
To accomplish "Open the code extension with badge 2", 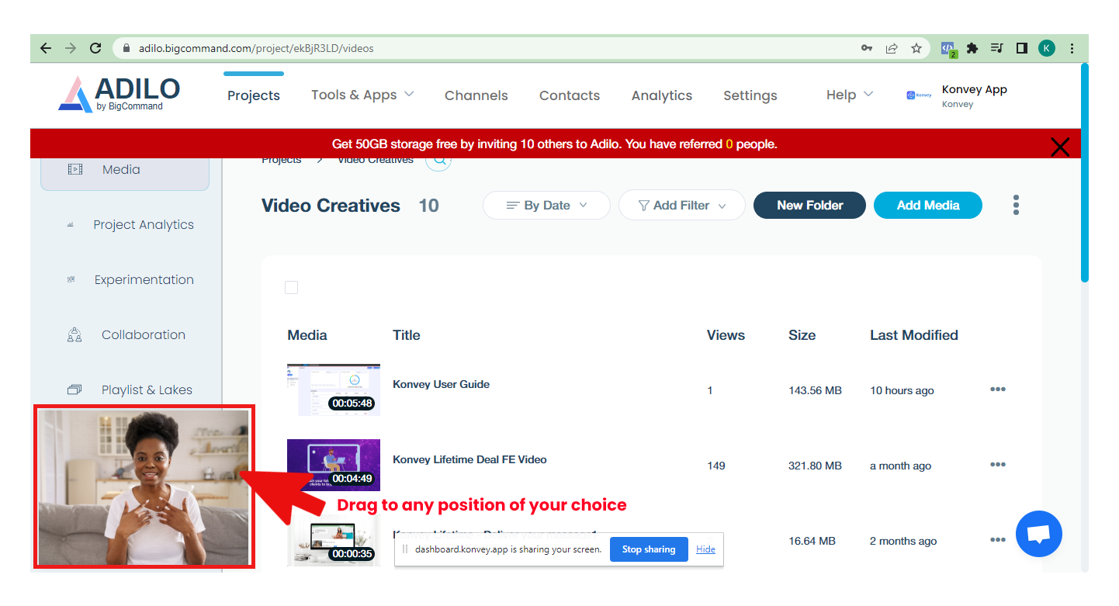I will click(948, 49).
